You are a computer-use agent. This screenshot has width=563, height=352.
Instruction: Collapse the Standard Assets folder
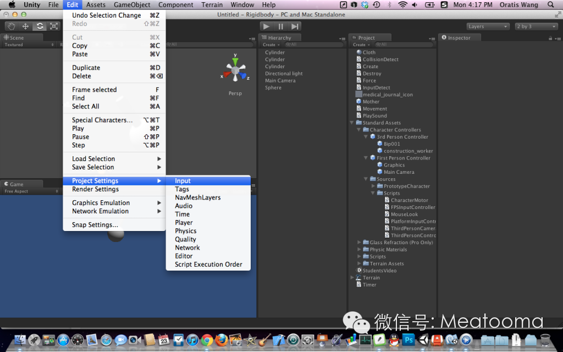352,123
